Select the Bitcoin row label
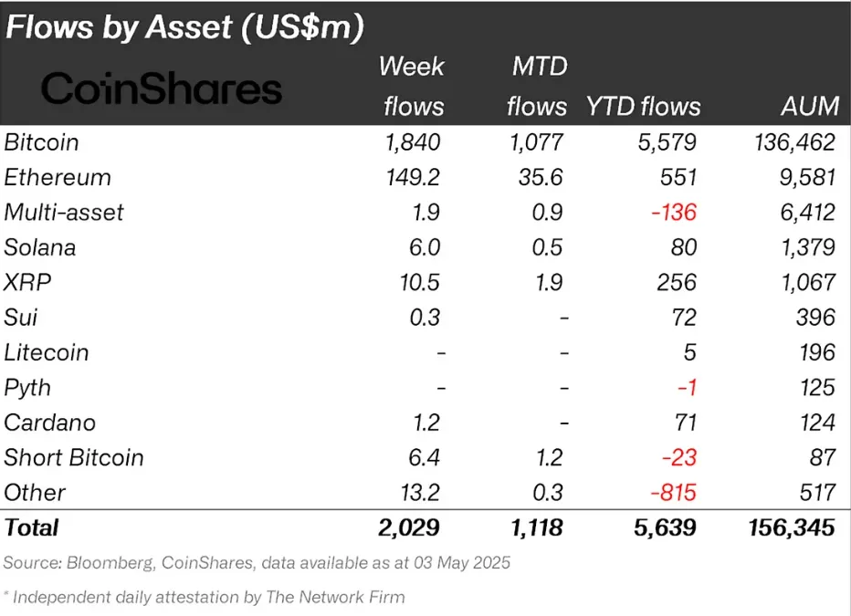Screen dimensions: 851x616 (x=42, y=142)
